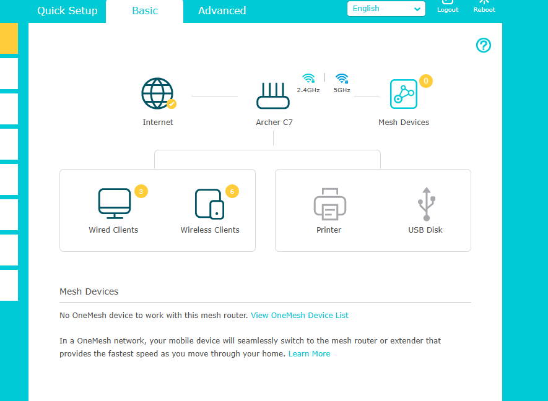Click the Mesh Devices count badge

pyautogui.click(x=426, y=81)
